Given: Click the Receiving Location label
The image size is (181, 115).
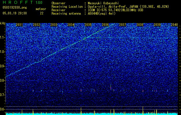Looking at the screenshot, I should [x=67, y=7].
